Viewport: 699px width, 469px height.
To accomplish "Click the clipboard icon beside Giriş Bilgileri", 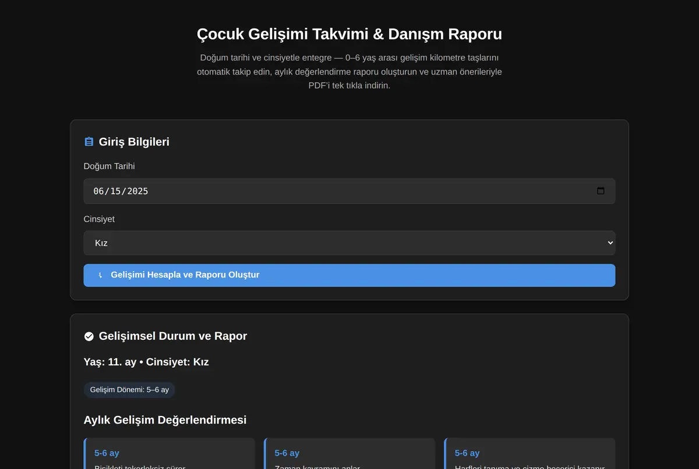I will coord(89,141).
